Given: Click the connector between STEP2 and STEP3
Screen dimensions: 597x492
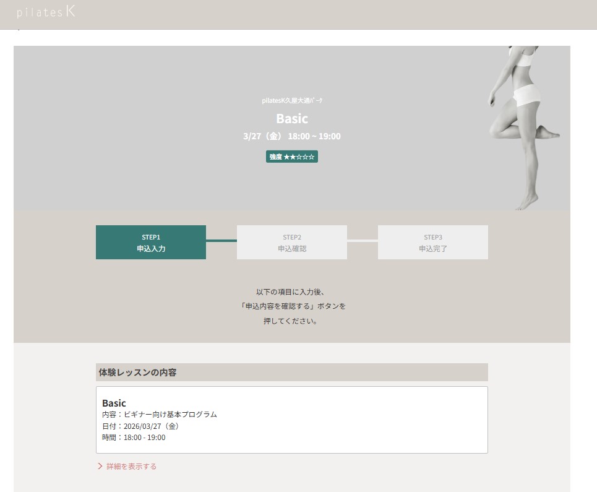Looking at the screenshot, I should pos(363,241).
